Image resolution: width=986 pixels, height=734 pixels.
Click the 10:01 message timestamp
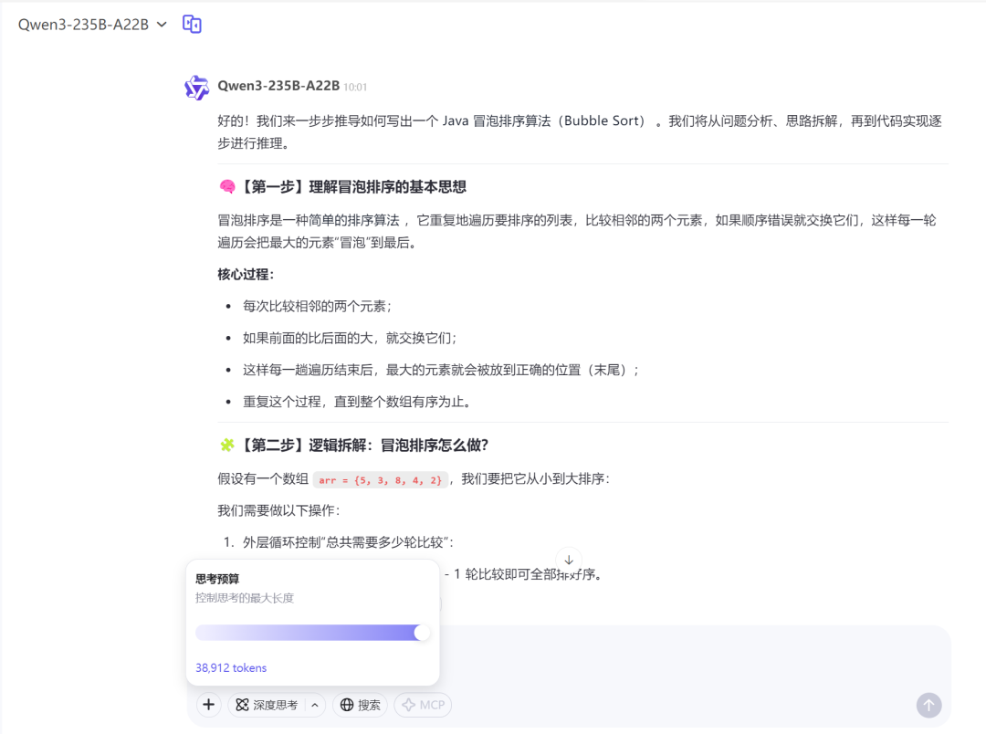click(x=355, y=88)
